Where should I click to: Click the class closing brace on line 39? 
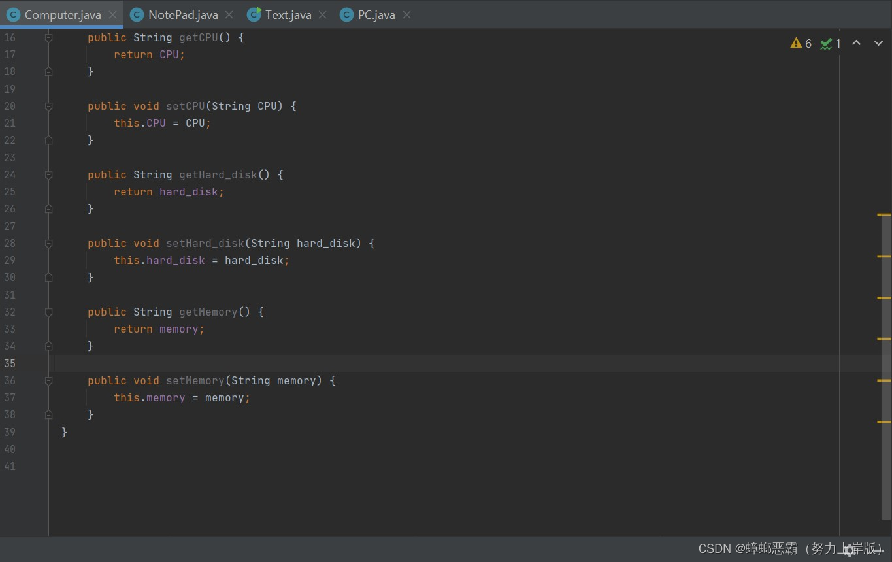64,432
